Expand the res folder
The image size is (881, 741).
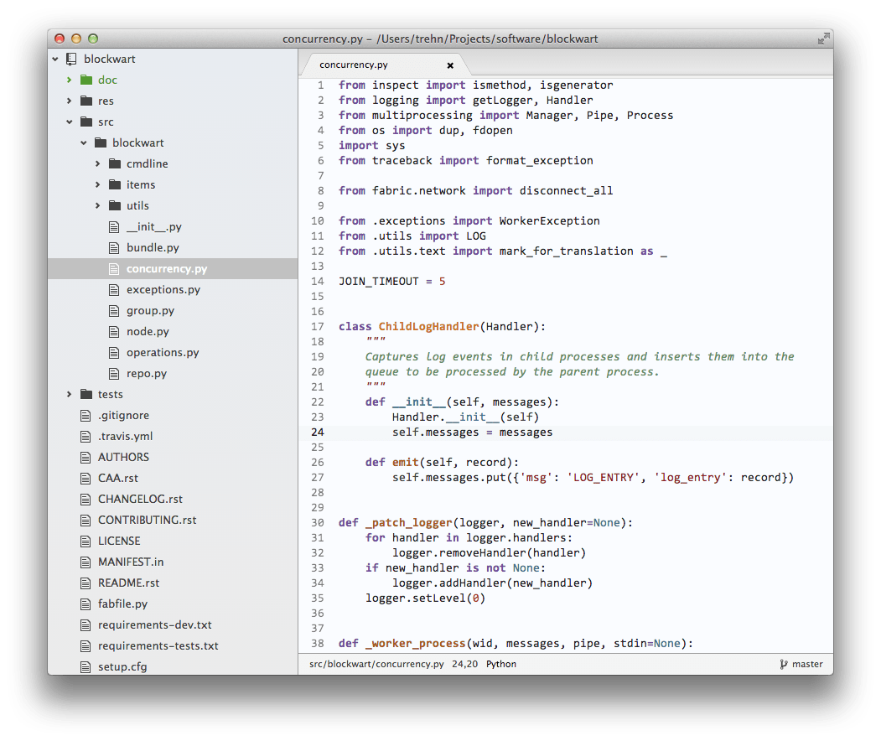click(69, 101)
